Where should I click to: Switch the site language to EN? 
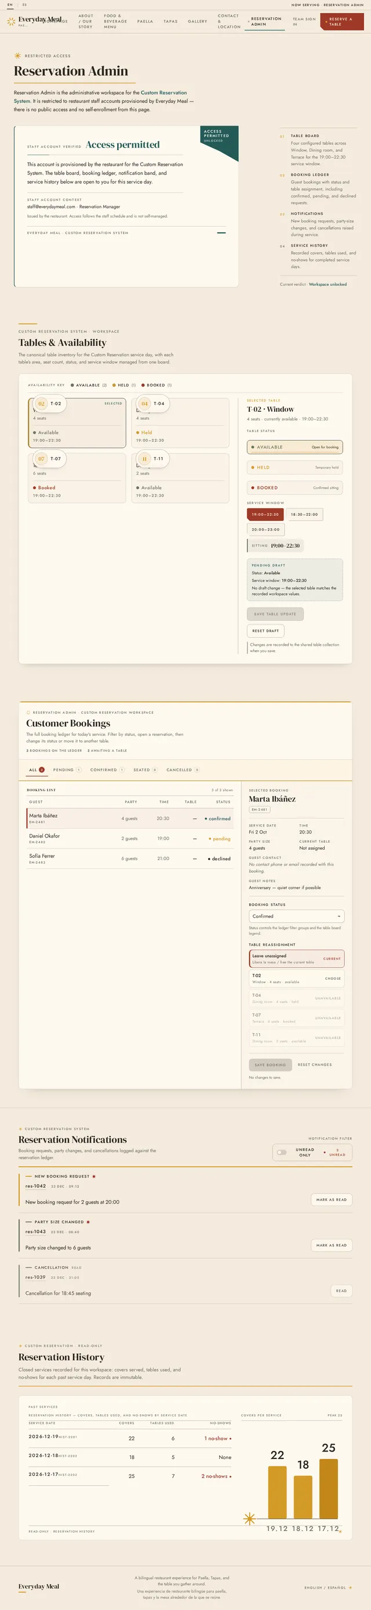pyautogui.click(x=10, y=5)
